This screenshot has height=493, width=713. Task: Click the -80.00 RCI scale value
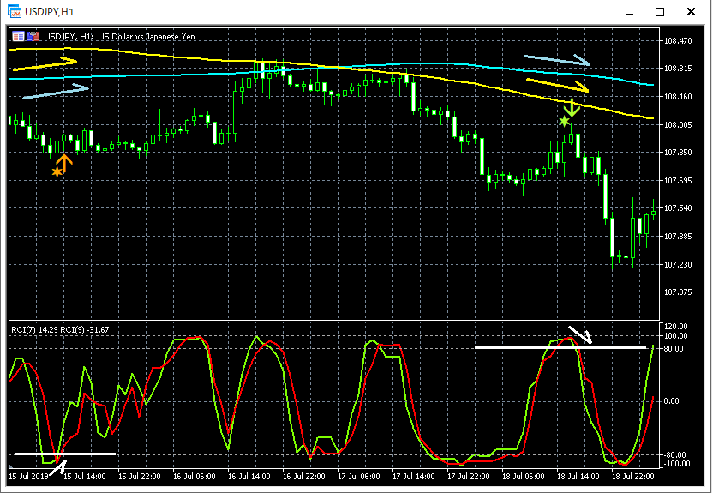click(675, 454)
